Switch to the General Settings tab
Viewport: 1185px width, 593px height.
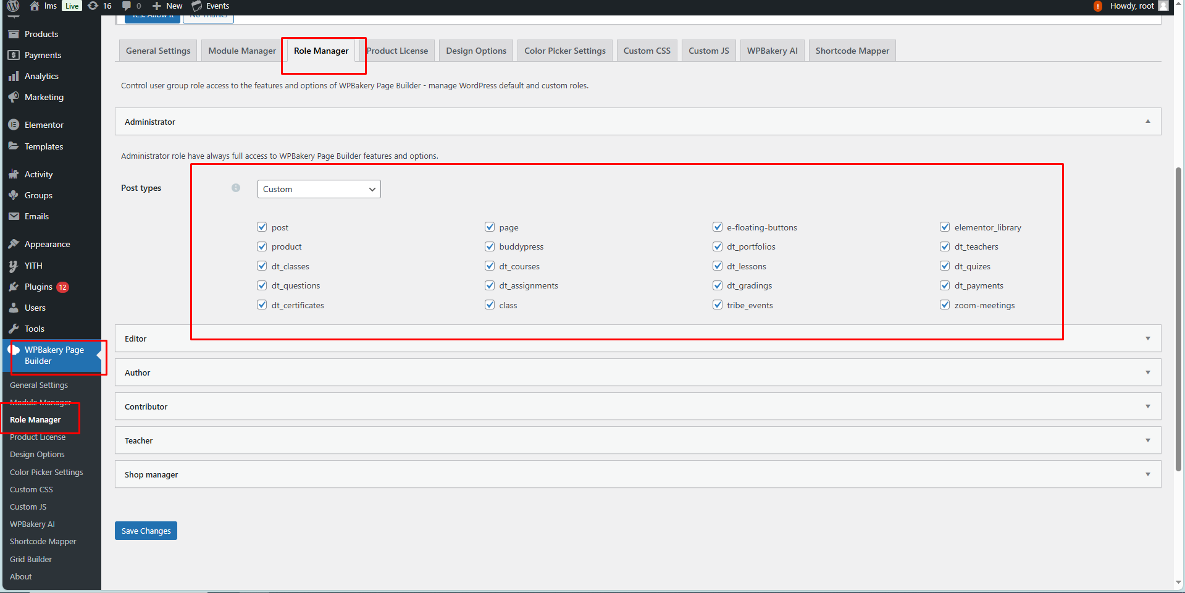[158, 51]
